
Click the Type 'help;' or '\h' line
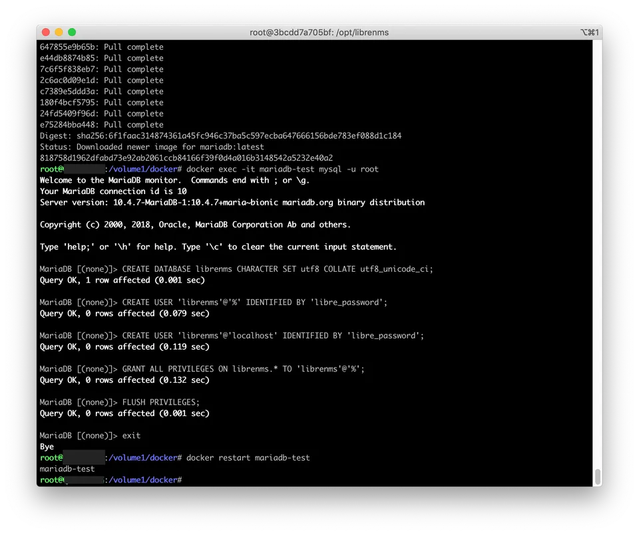pyautogui.click(x=218, y=247)
